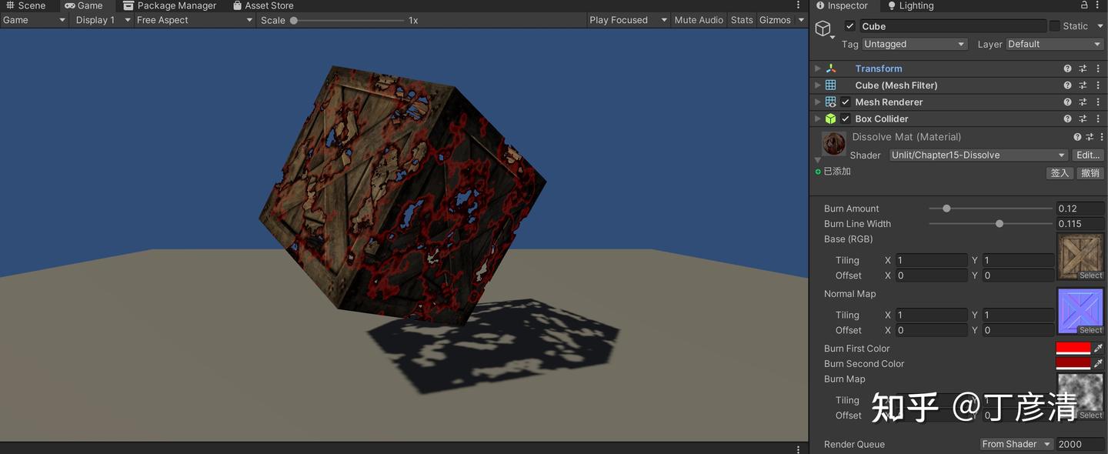
Task: Click the Cube Mesh Filter icon
Action: [x=831, y=85]
